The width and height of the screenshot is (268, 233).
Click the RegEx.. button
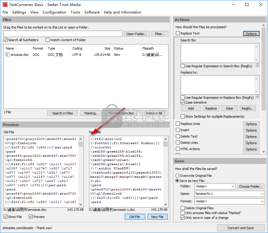(248, 108)
